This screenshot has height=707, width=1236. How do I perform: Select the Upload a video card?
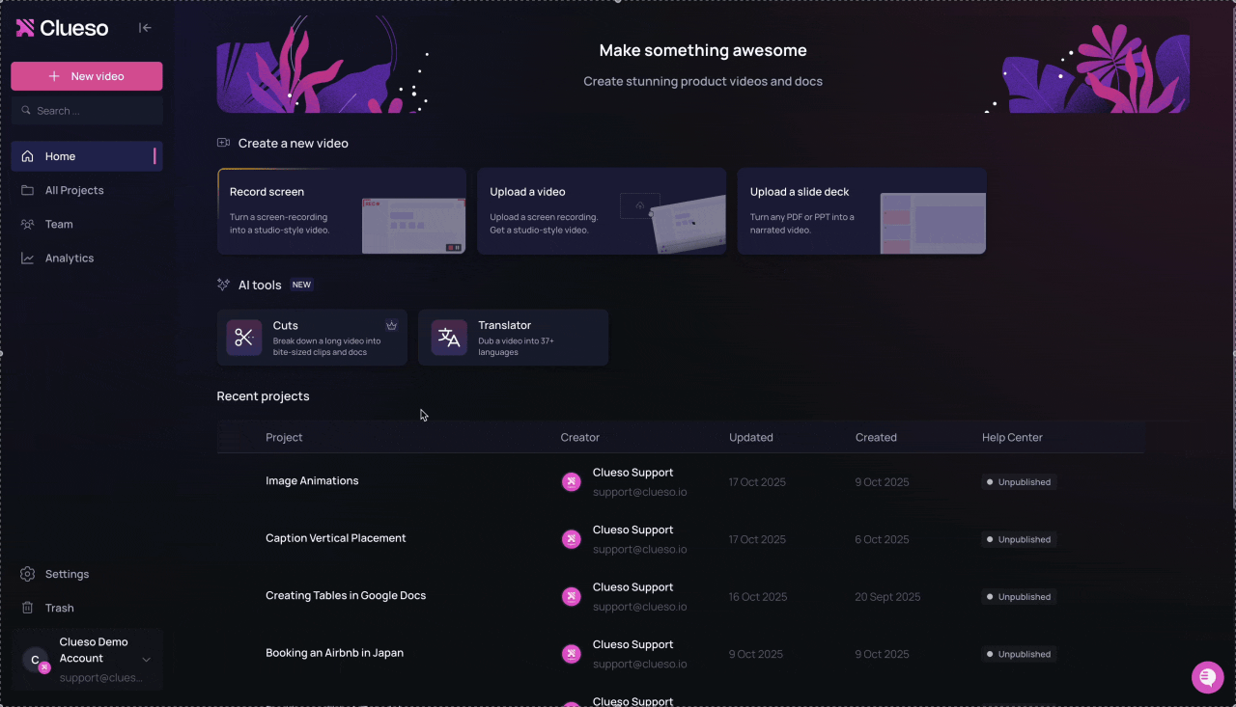[602, 211]
